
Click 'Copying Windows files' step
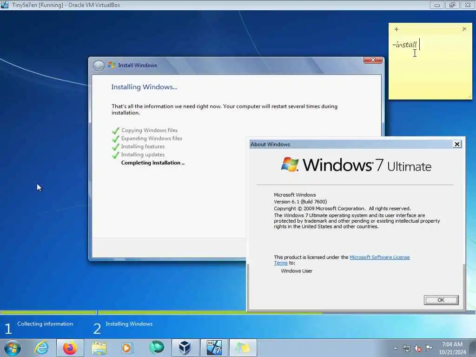(149, 130)
